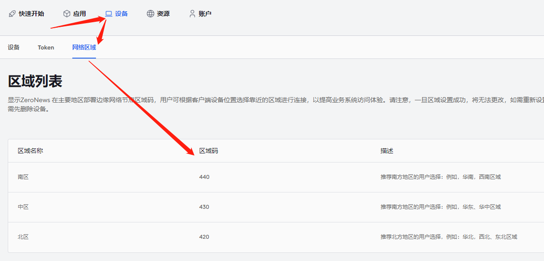Select the 北区 row name
This screenshot has height=261, width=544.
(x=23, y=237)
